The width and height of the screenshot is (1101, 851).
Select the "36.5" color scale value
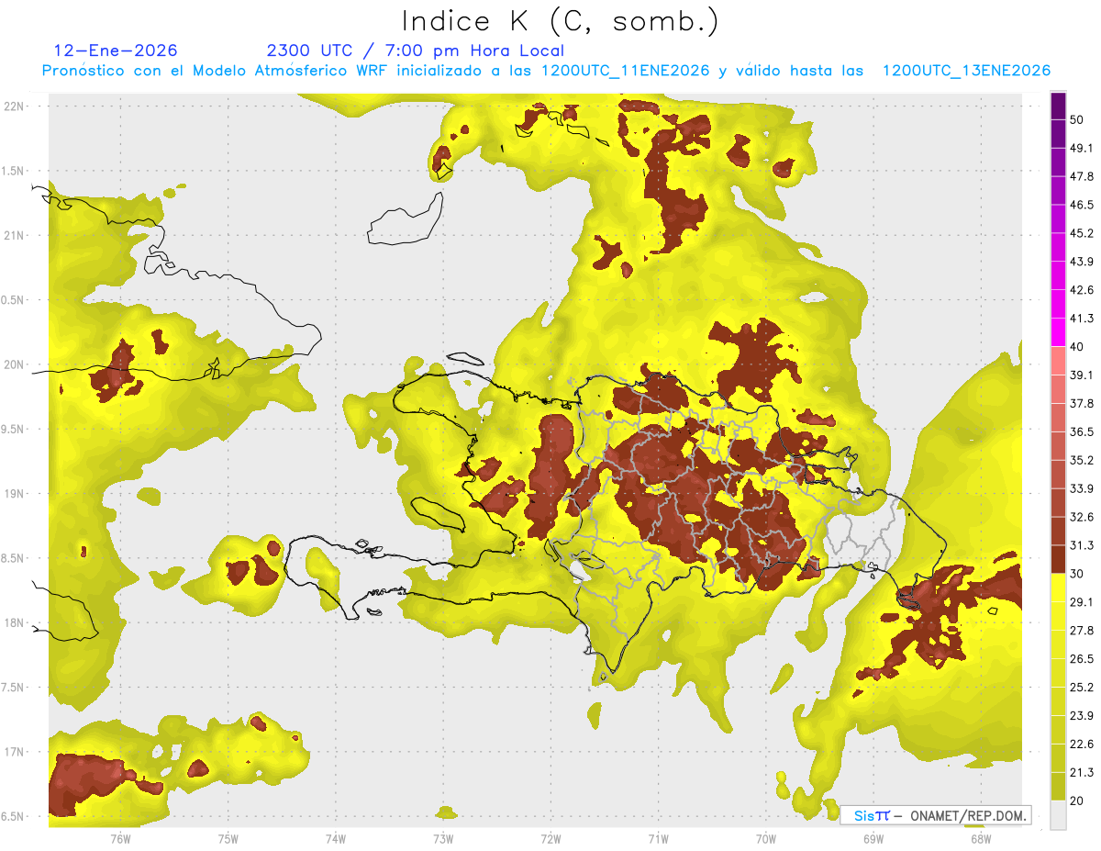pyautogui.click(x=1082, y=432)
